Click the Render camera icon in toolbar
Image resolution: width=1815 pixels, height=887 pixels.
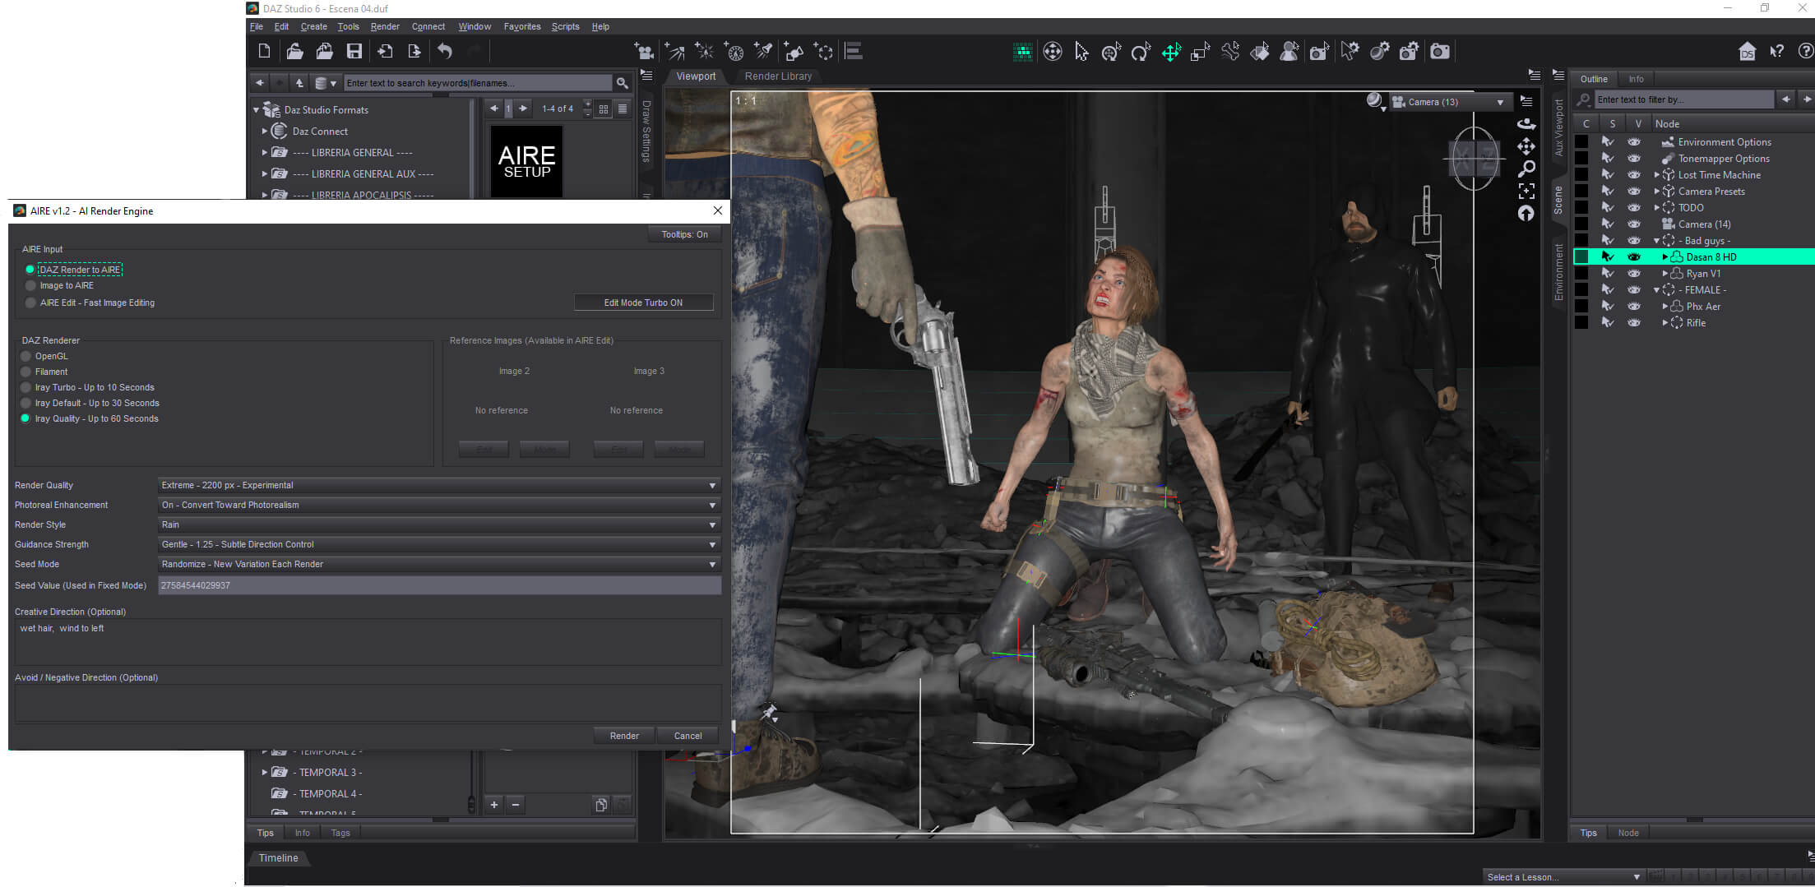pos(1440,52)
